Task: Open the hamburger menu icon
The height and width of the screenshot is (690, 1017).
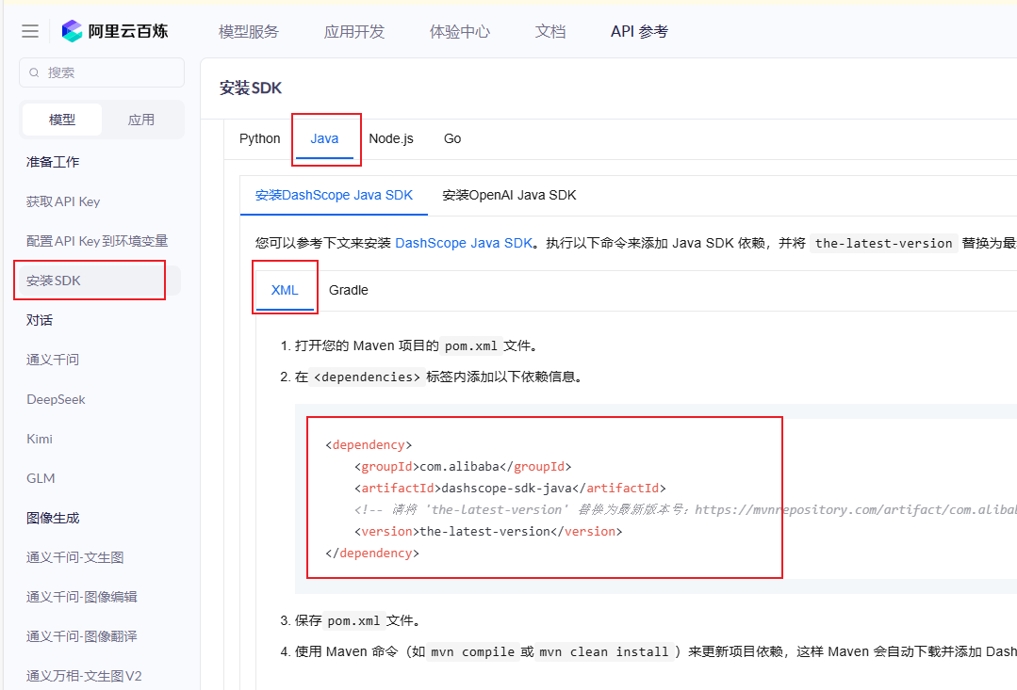Action: click(30, 31)
